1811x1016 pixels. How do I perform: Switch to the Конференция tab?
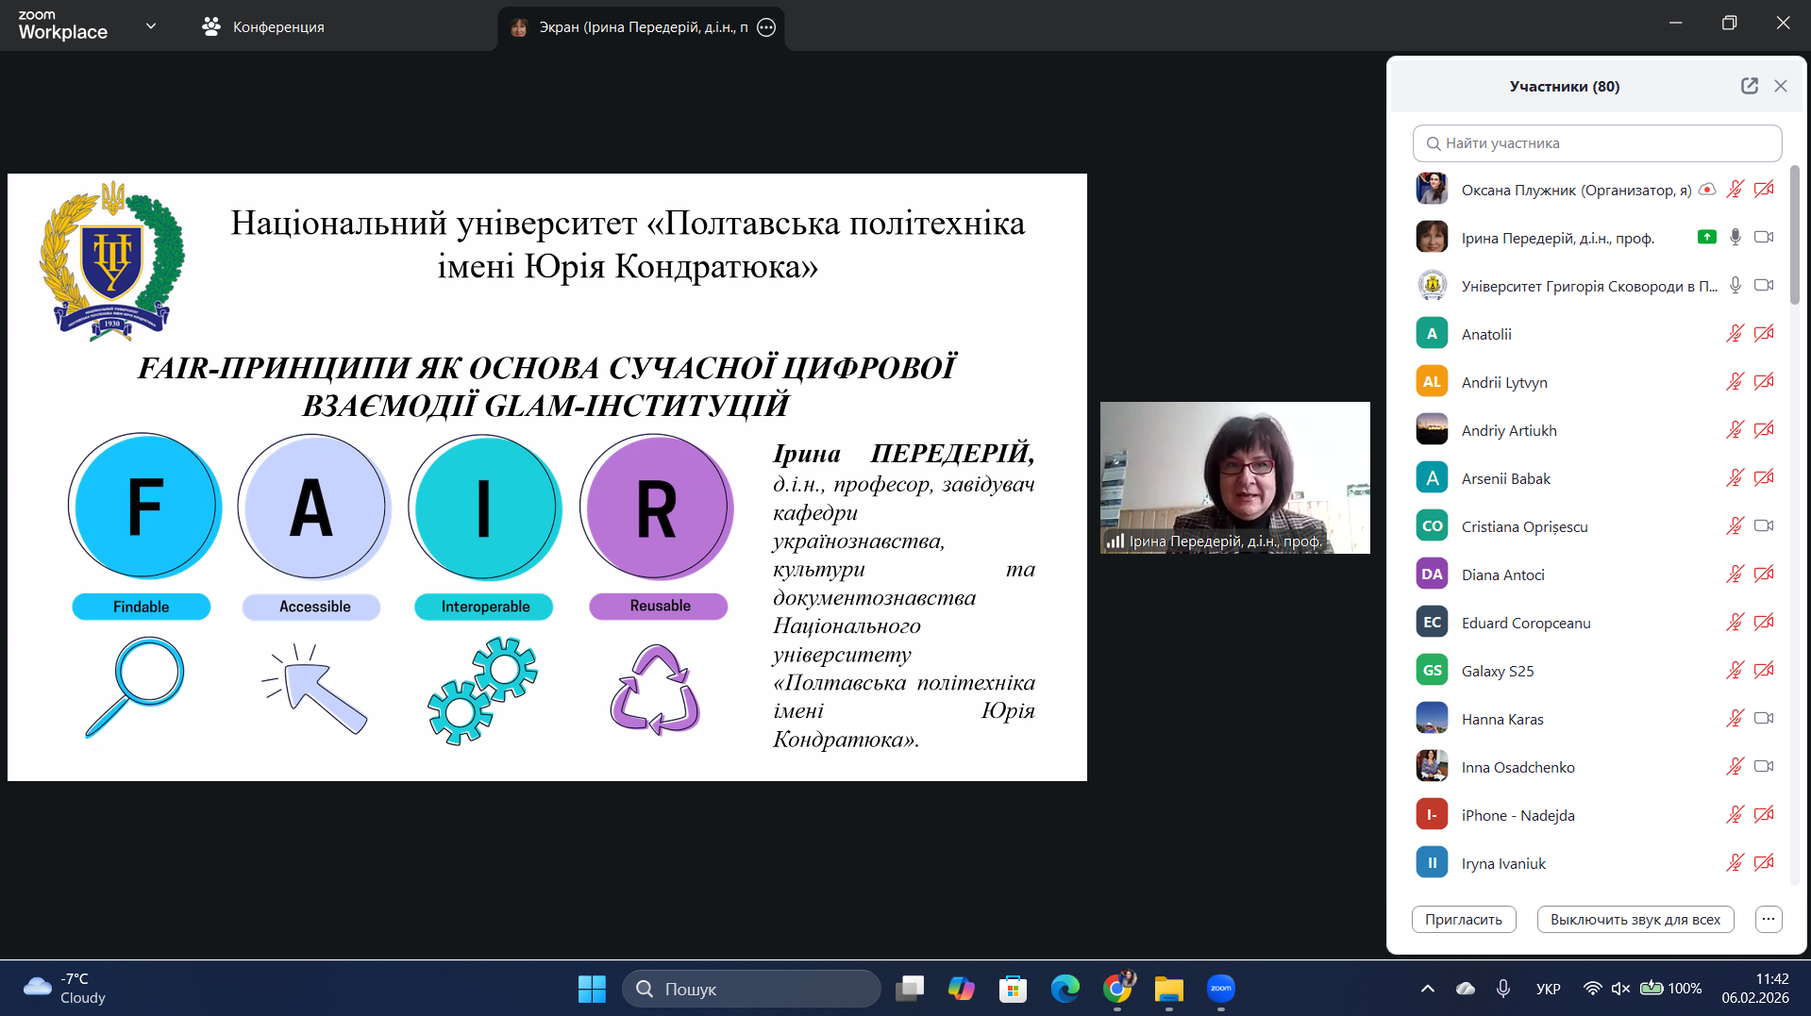click(x=263, y=27)
